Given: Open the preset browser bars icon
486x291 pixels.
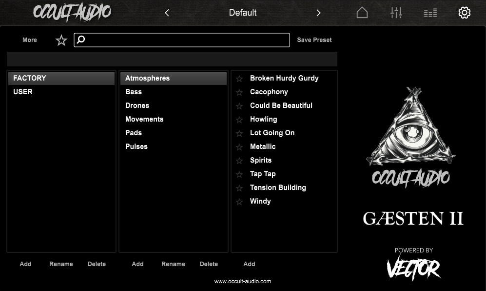Looking at the screenshot, I should coord(430,13).
